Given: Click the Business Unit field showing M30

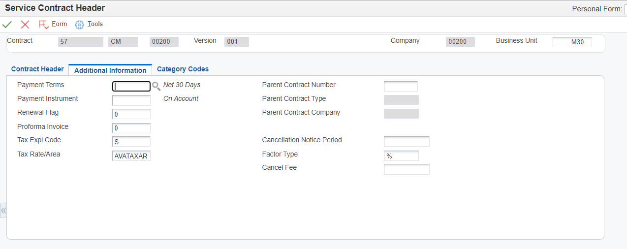Looking at the screenshot, I should pos(572,42).
